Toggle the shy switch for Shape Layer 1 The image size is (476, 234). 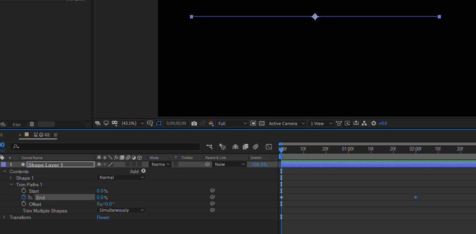point(99,164)
